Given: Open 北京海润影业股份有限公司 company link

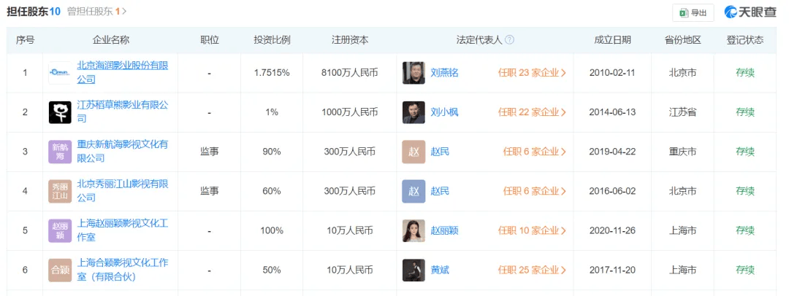Looking at the screenshot, I should [122, 72].
